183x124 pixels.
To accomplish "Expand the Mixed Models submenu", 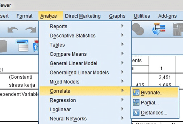I will tap(85, 82).
